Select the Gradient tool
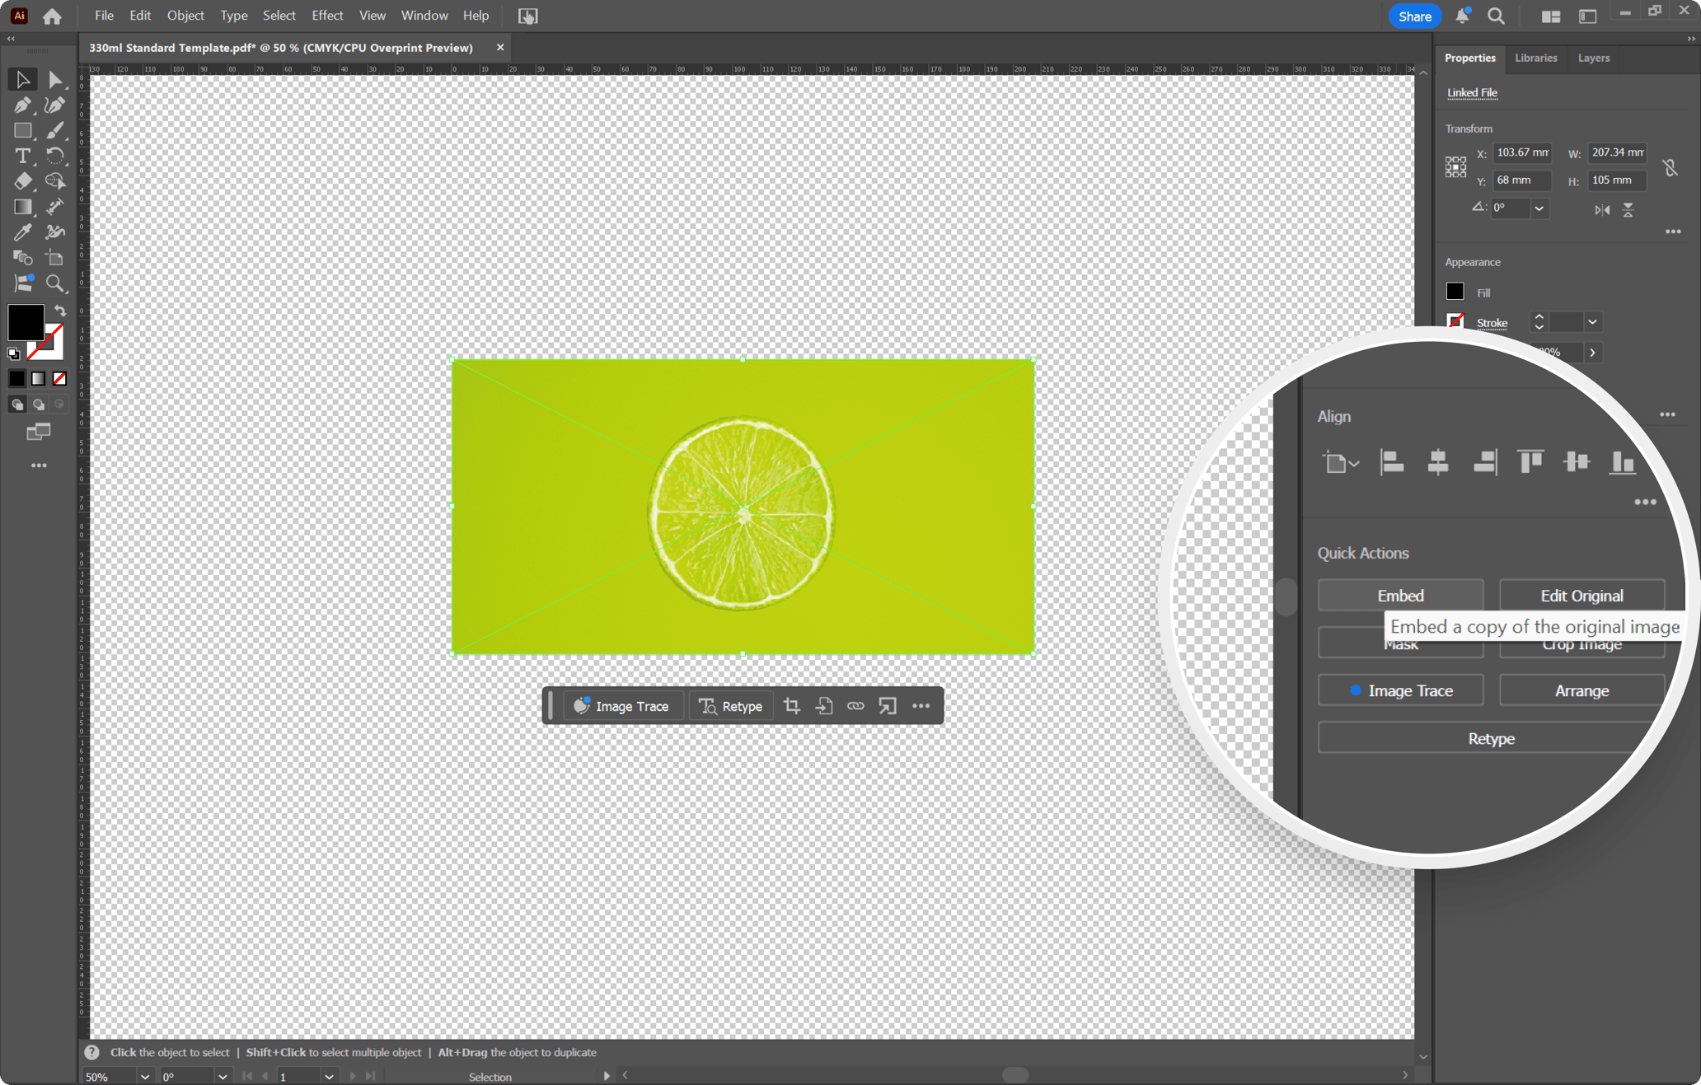This screenshot has height=1085, width=1701. pyautogui.click(x=22, y=207)
